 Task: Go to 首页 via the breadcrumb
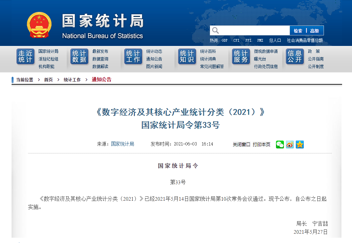tap(48, 79)
